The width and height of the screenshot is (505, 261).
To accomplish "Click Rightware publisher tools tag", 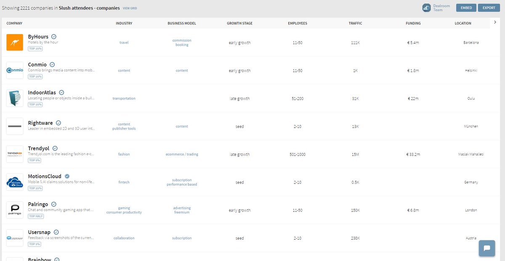I will tap(124, 129).
